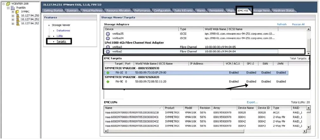This screenshot has width=320, height=140.
Task: Sort targets by VCM / ACLX column header
Action: (x=233, y=63)
